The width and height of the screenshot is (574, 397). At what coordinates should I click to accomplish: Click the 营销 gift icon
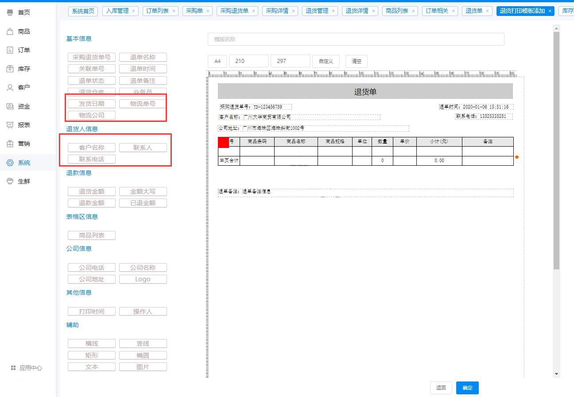pos(10,144)
